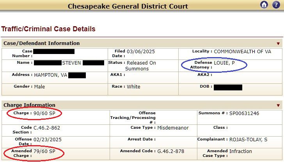Click the Charge value 90/60 SP
The height and width of the screenshot is (162, 284).
[44, 113]
